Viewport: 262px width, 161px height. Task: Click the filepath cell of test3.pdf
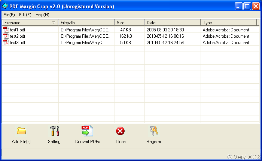pos(86,43)
